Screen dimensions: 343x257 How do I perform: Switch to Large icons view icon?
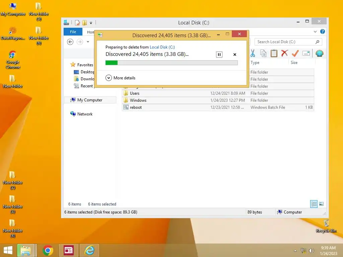(321, 204)
